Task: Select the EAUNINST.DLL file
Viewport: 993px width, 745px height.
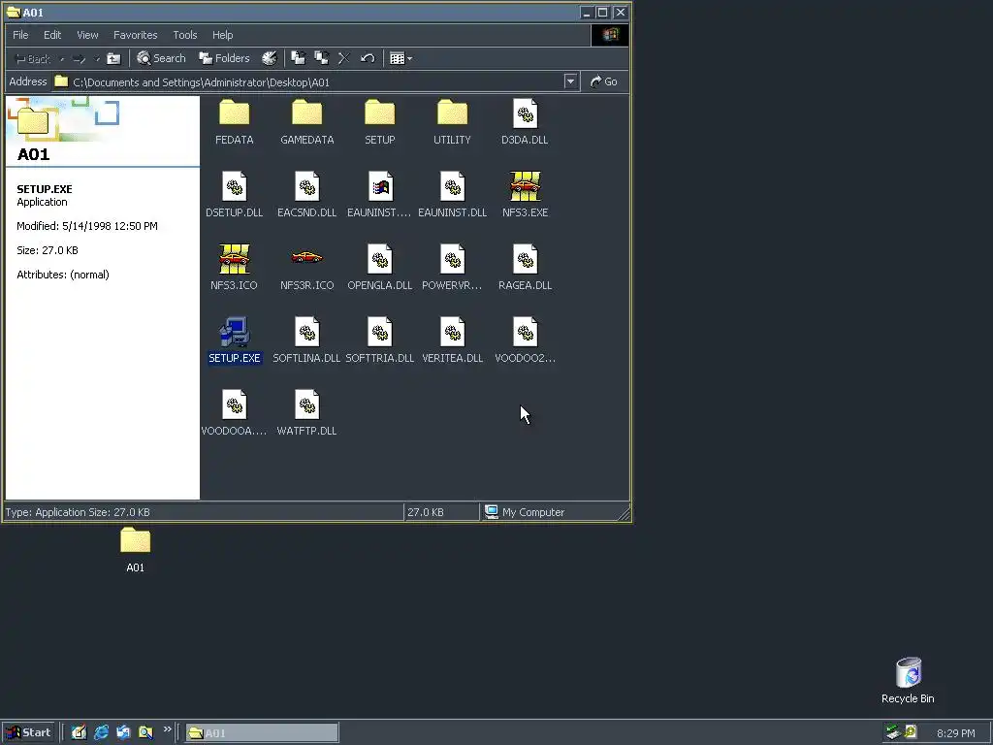Action: (x=452, y=195)
